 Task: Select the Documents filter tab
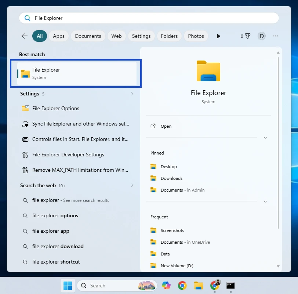[x=88, y=36]
